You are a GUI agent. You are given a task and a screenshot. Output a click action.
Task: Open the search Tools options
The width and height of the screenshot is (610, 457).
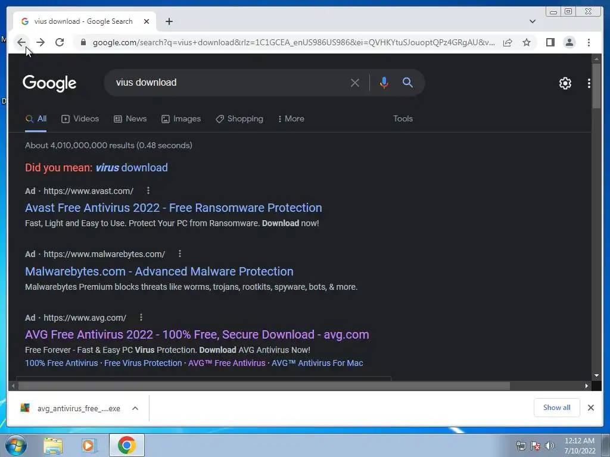pyautogui.click(x=403, y=119)
